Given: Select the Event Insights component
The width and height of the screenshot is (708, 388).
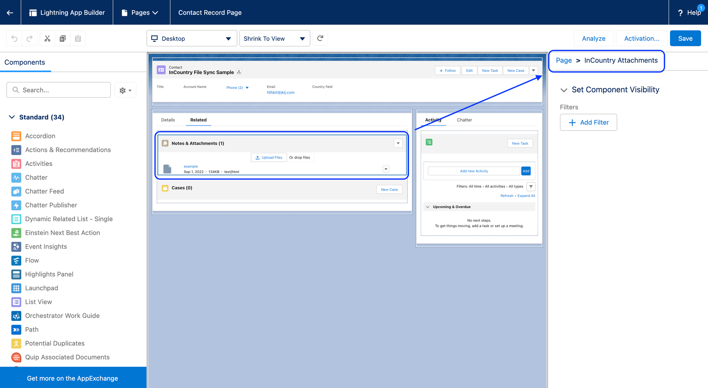Looking at the screenshot, I should [39, 247].
